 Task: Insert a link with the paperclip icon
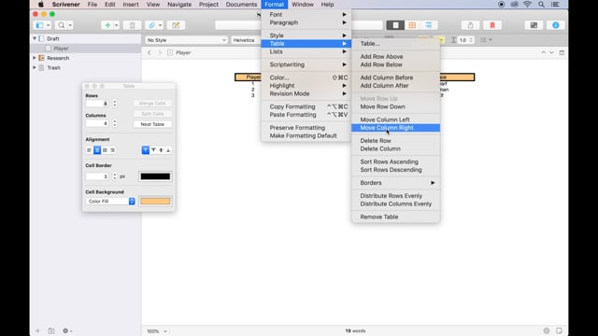(151, 25)
